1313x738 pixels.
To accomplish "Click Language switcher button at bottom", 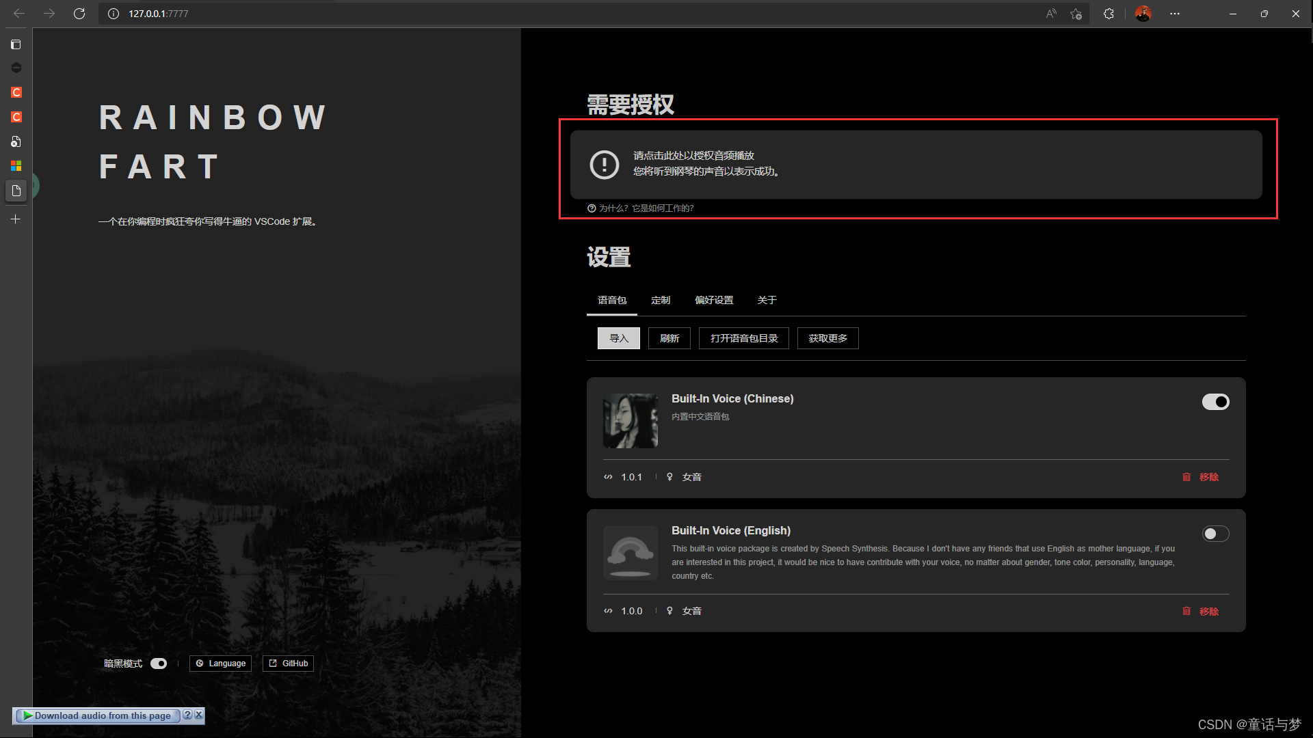I will coord(220,664).
